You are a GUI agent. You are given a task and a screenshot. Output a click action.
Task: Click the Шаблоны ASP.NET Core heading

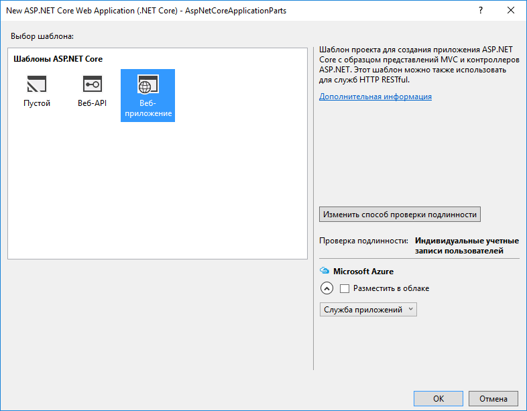[x=58, y=59]
